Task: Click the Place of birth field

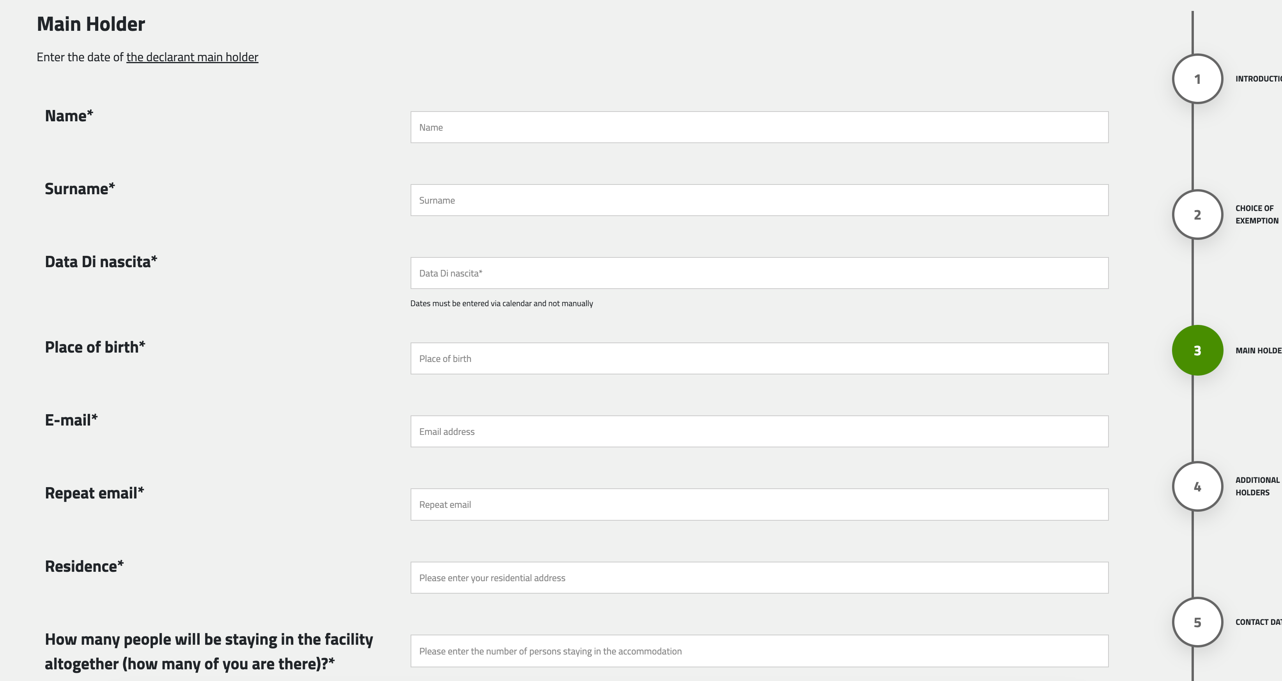Action: pos(759,358)
